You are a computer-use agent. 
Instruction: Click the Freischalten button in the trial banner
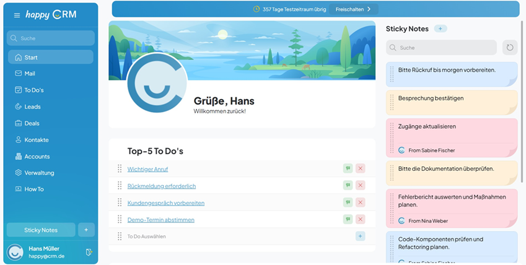(353, 9)
